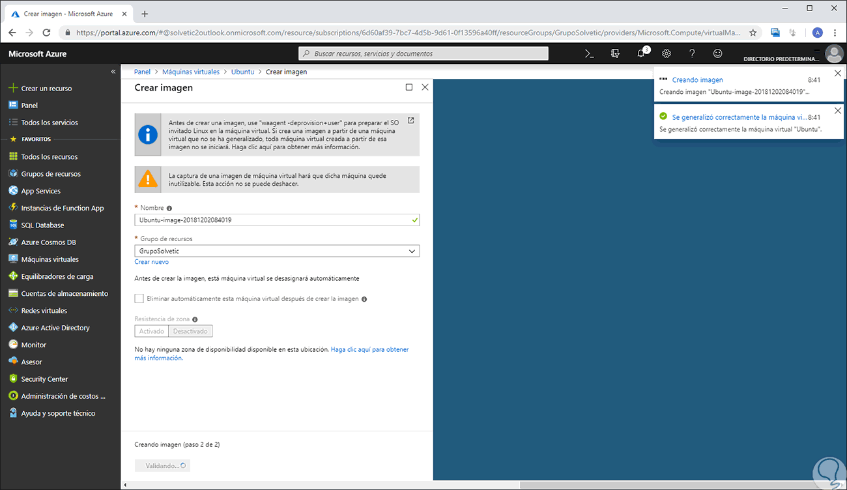
Task: Click the Máquinas virtuales breadcrumb
Action: (192, 72)
